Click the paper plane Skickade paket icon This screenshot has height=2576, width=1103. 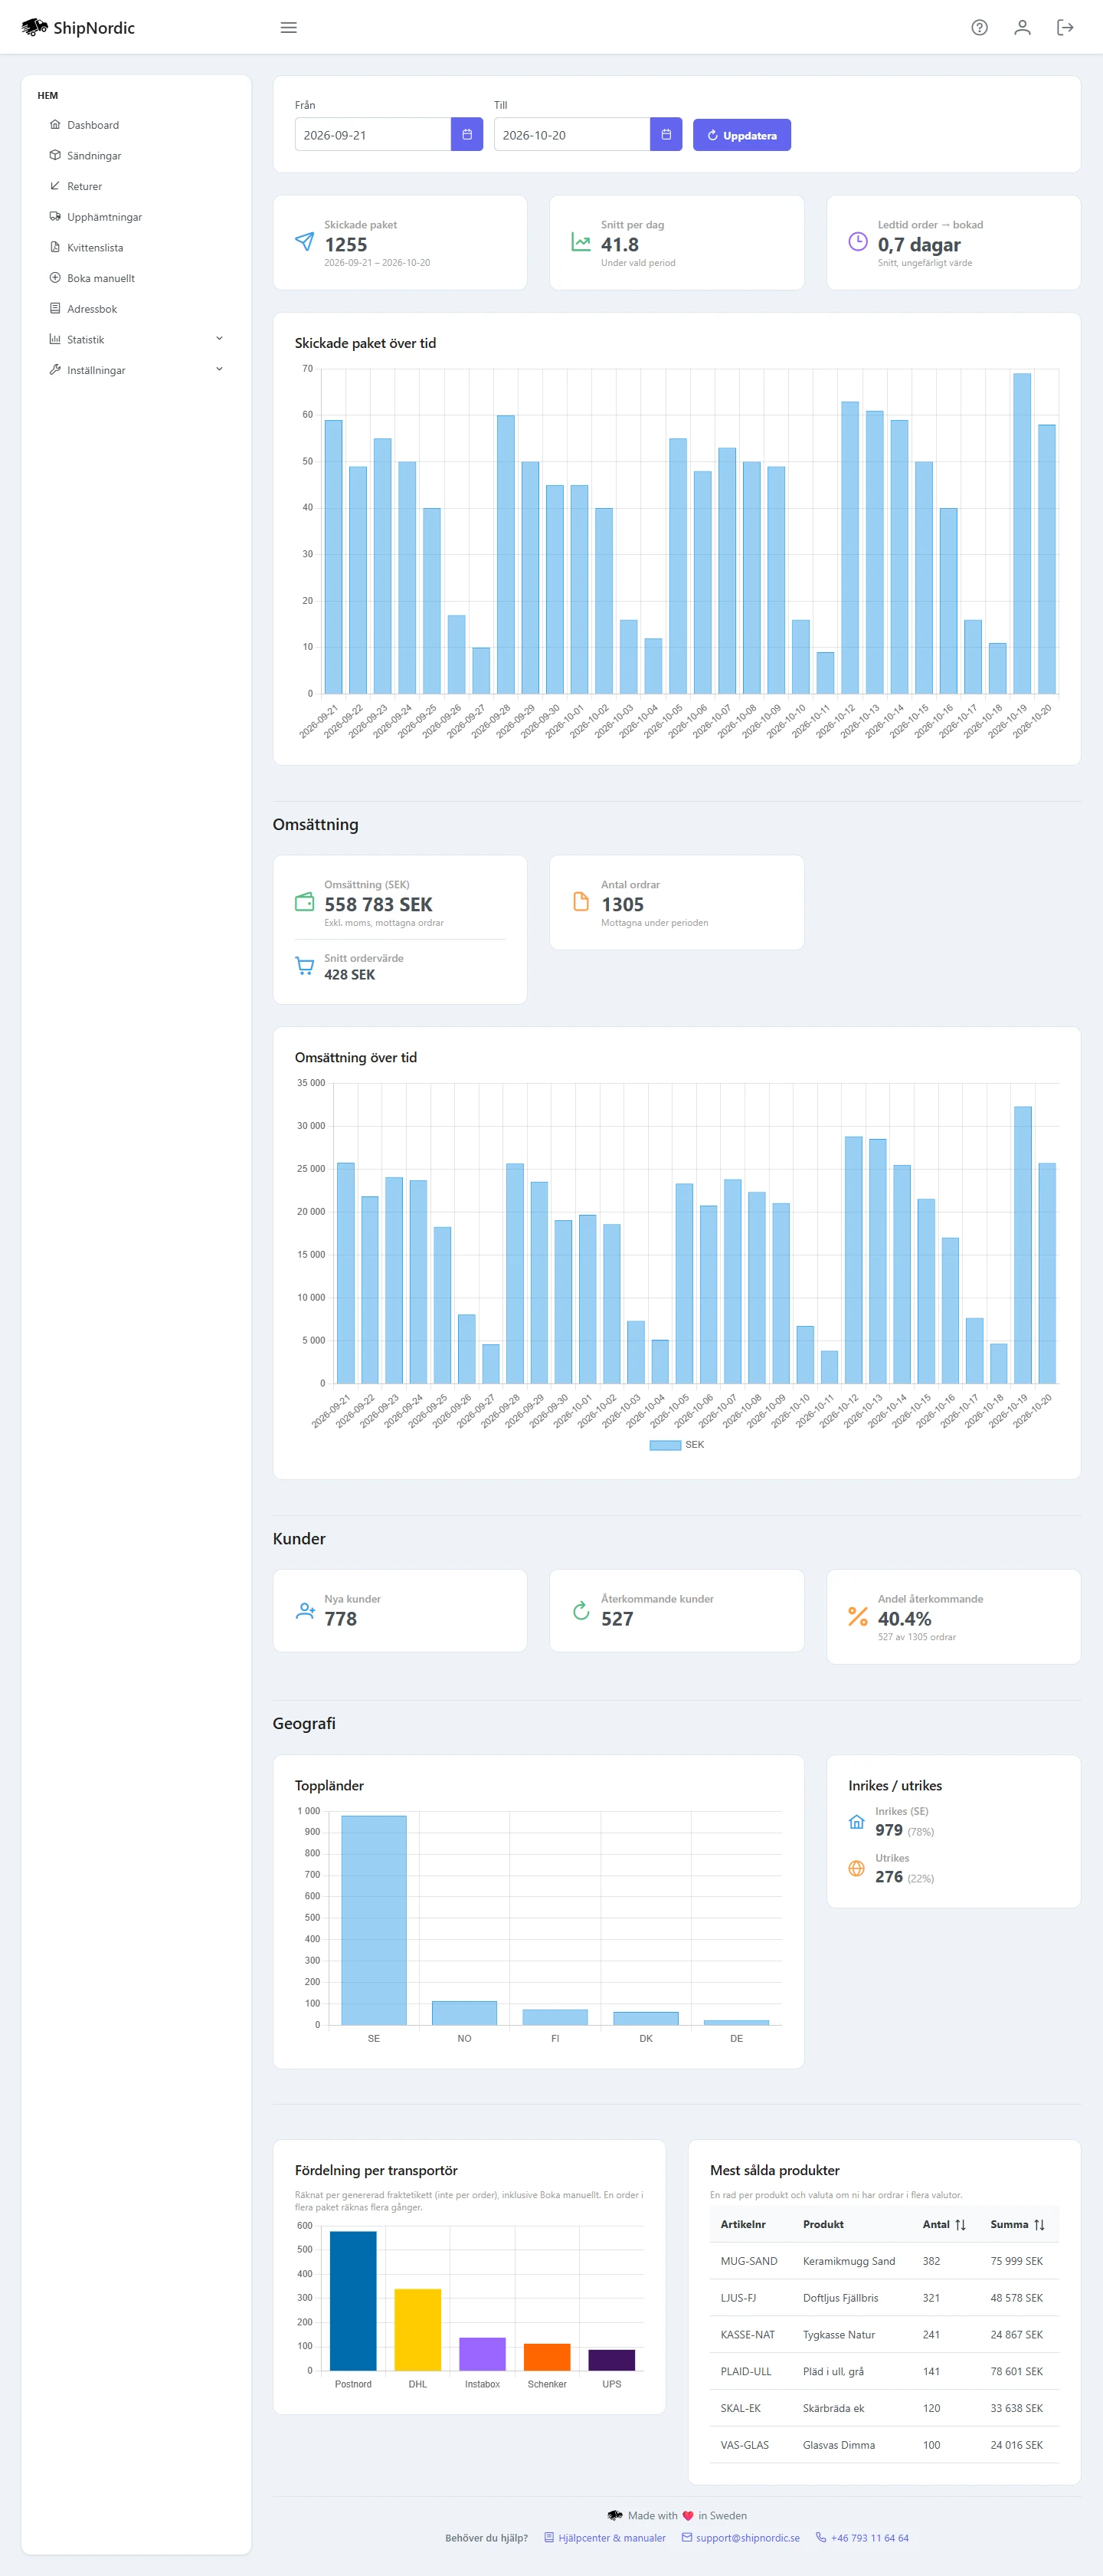(x=305, y=241)
